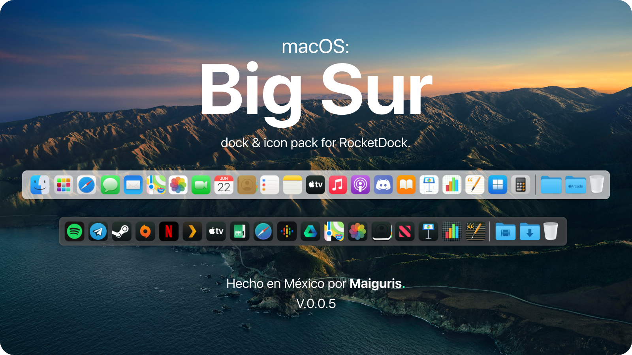Open Pages in the dark dock
This screenshot has height=355, width=632.
click(x=476, y=231)
